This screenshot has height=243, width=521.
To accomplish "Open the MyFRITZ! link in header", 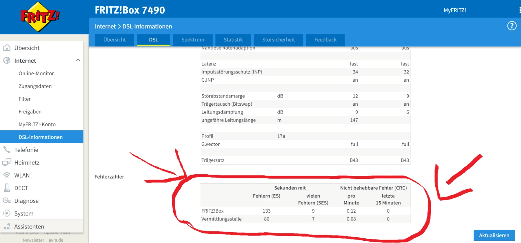I will [455, 10].
